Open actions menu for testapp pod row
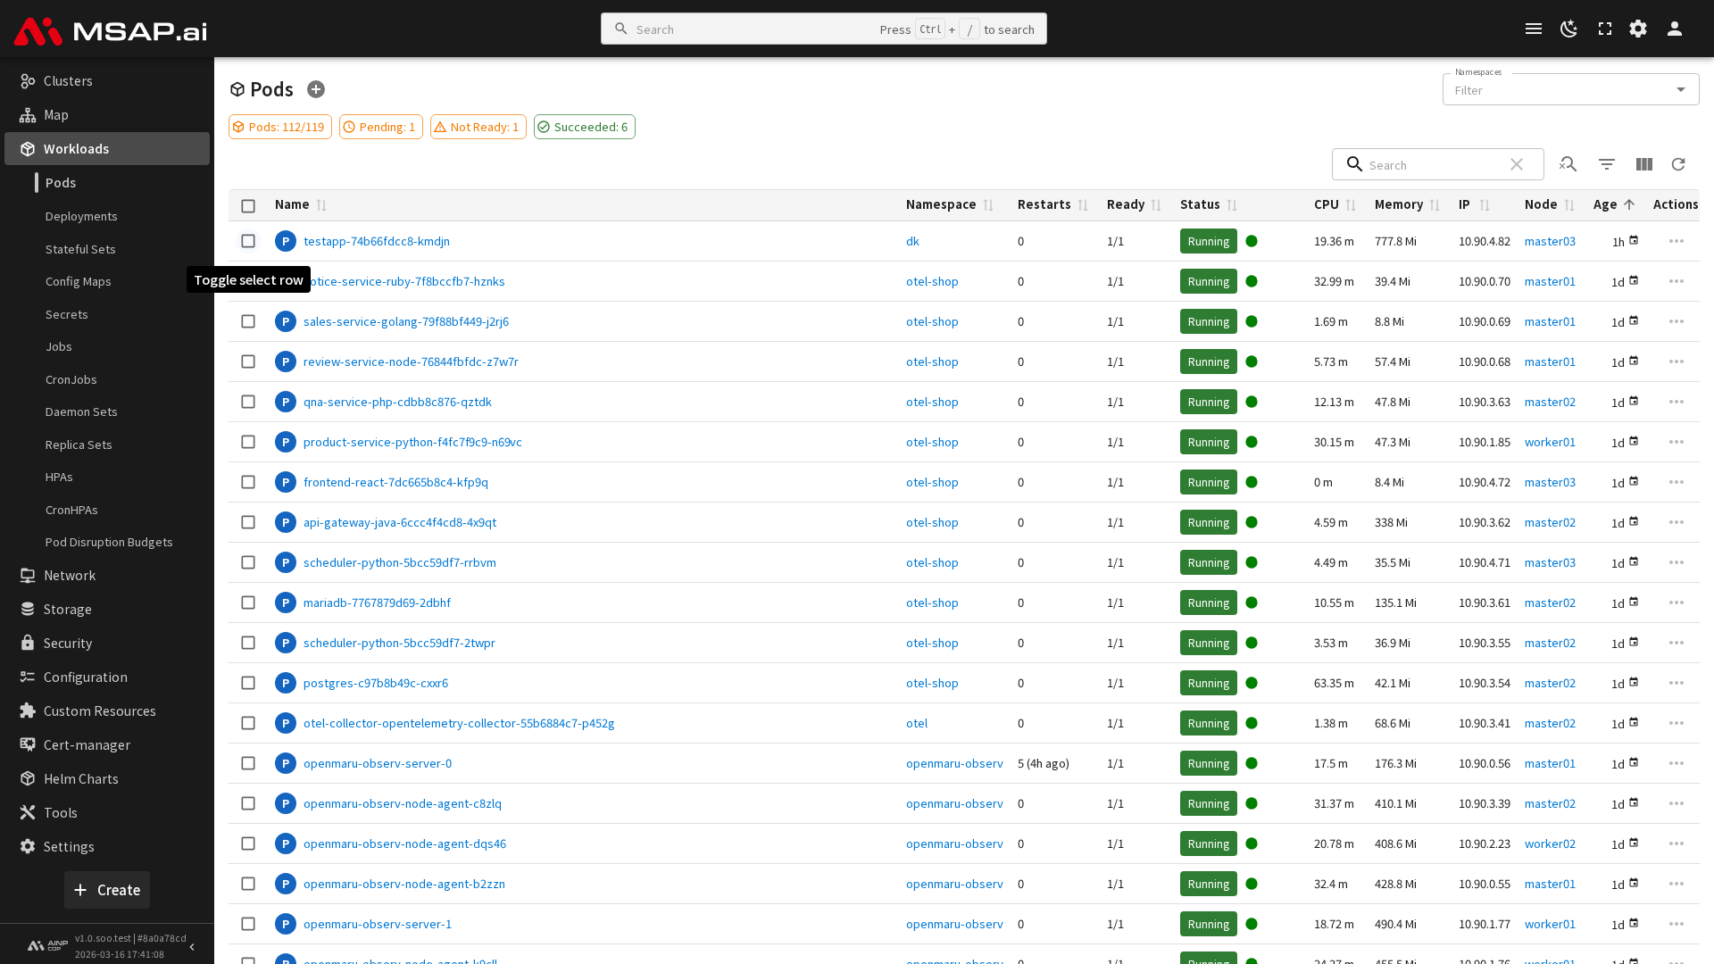 click(1676, 241)
